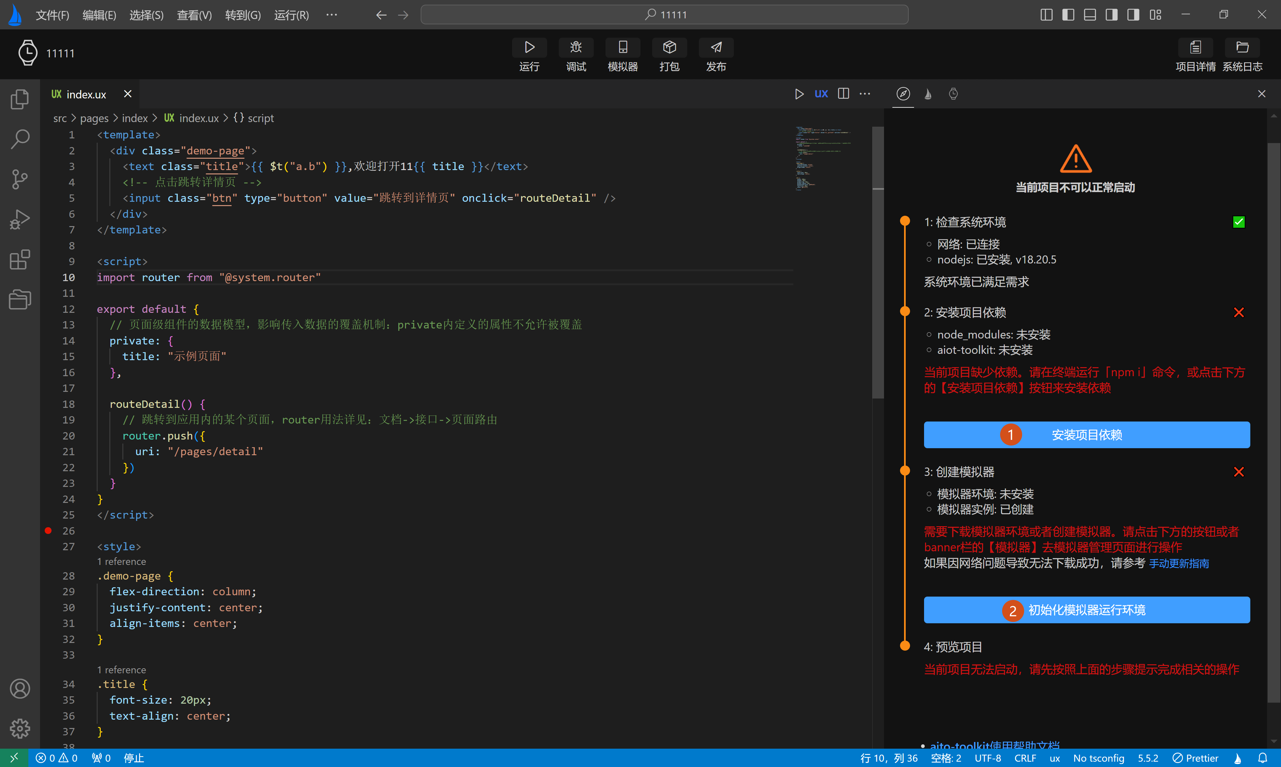Open the Extensions sidebar view

(20, 259)
